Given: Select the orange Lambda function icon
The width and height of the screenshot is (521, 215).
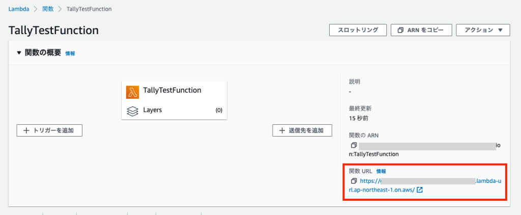Looking at the screenshot, I should point(133,92).
